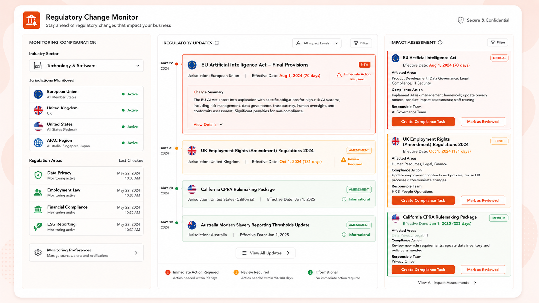Viewport: 539px width, 303px height.
Task: Click the red Immediate Action Required legend icon
Action: tap(168, 272)
